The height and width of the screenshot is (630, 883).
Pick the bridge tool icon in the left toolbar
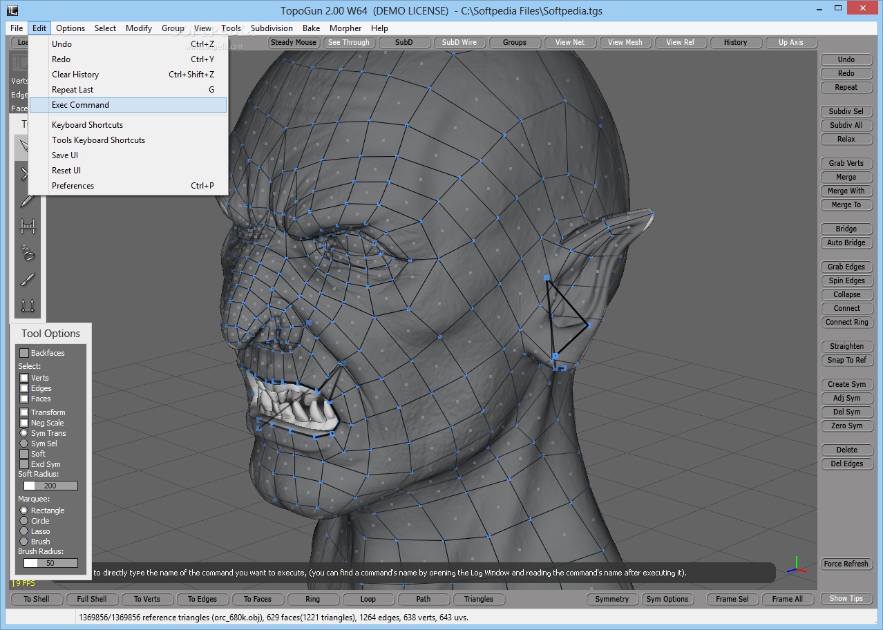28,226
